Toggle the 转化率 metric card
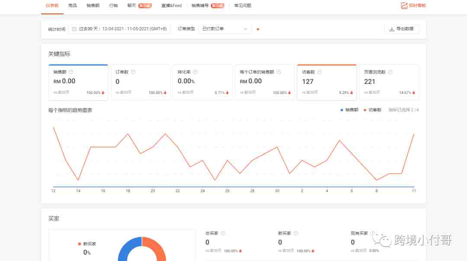This screenshot has width=467, height=261. (202, 82)
